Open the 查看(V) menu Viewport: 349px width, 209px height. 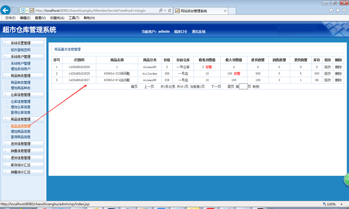40,18
